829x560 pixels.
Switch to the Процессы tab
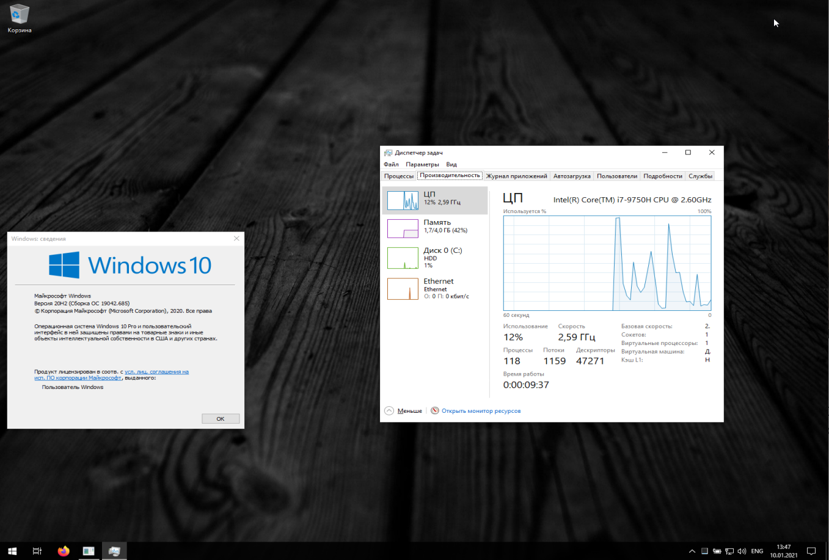[x=399, y=176]
